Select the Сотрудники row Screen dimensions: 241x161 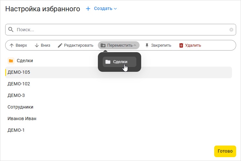click(x=119, y=107)
